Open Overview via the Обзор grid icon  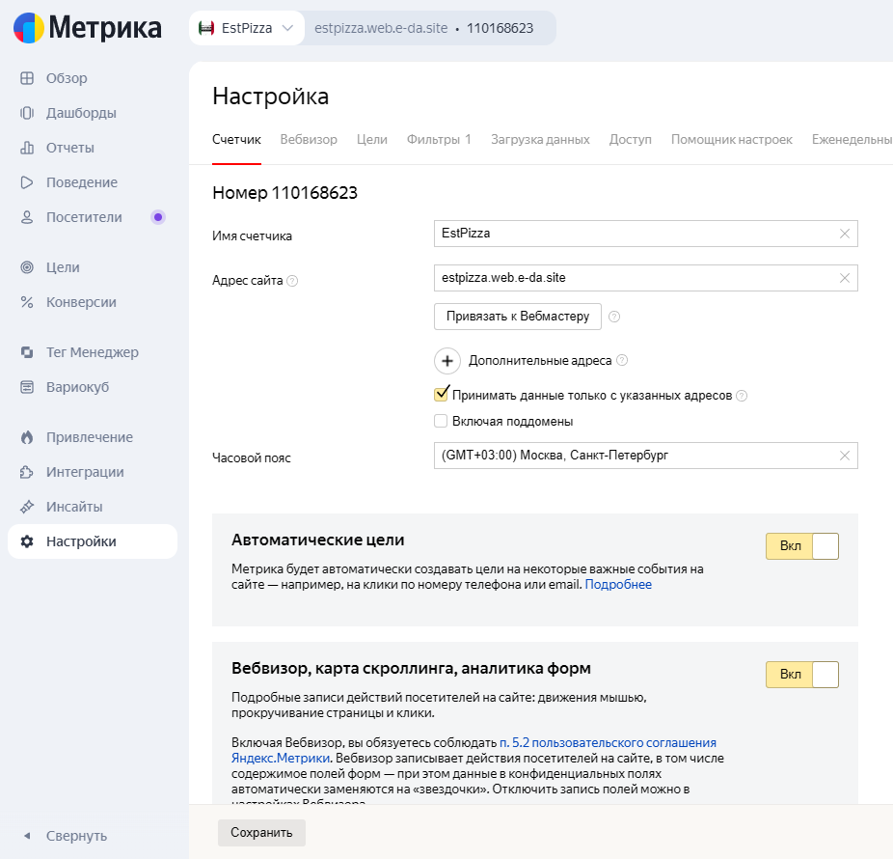(x=27, y=78)
